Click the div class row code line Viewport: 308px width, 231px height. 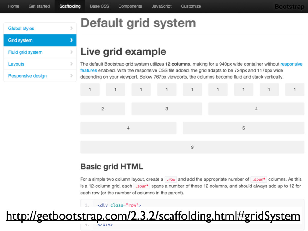tap(119, 205)
